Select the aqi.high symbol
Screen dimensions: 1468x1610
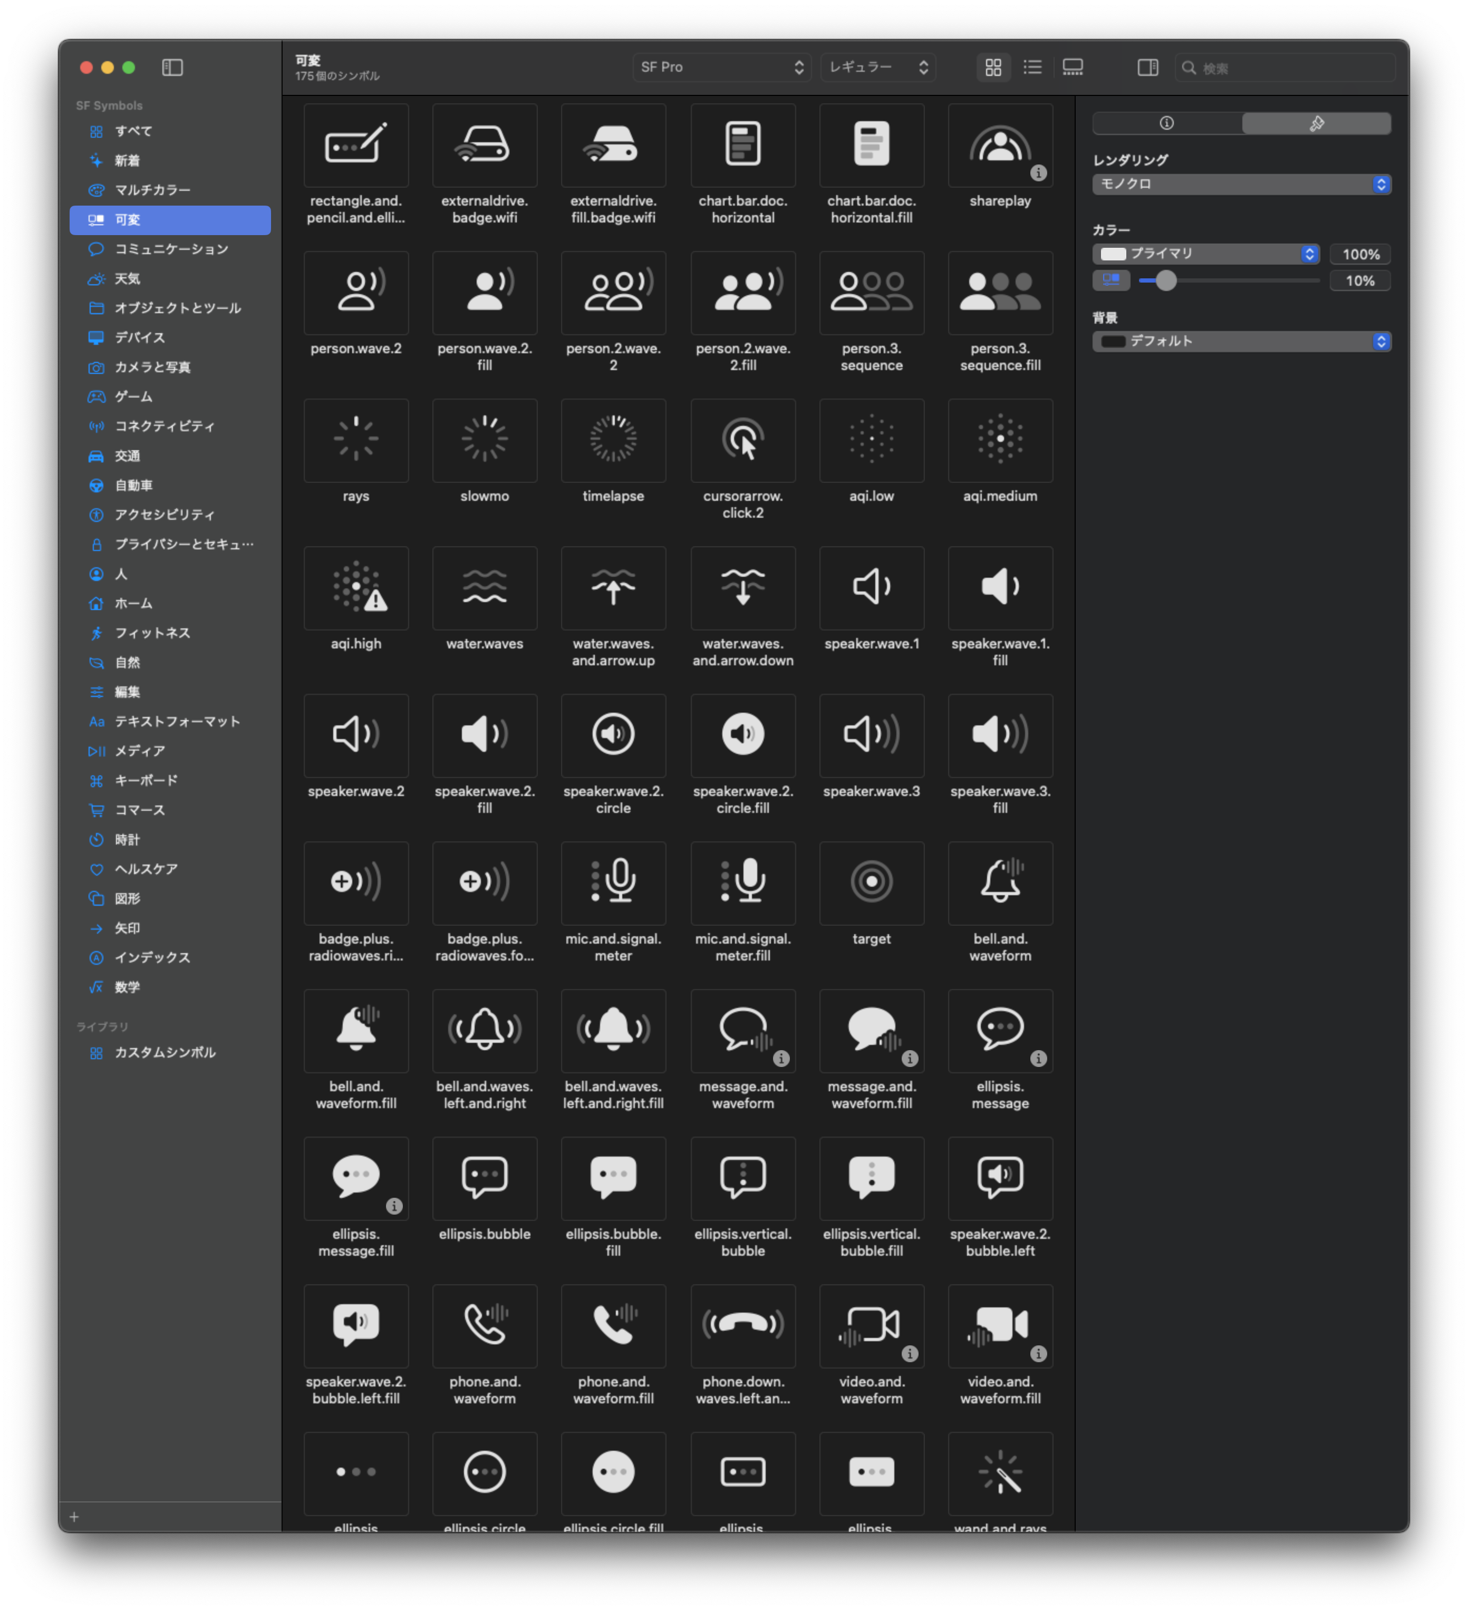tap(355, 588)
